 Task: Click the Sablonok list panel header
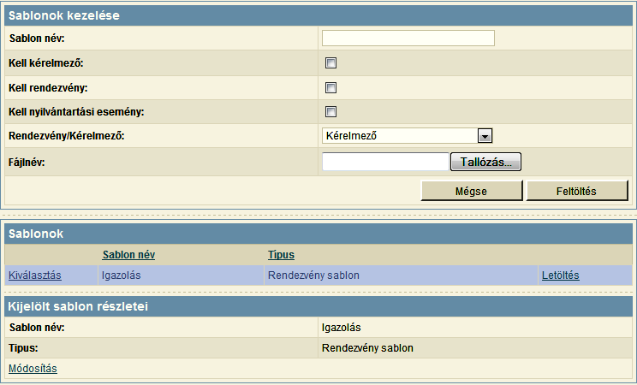tap(318, 234)
